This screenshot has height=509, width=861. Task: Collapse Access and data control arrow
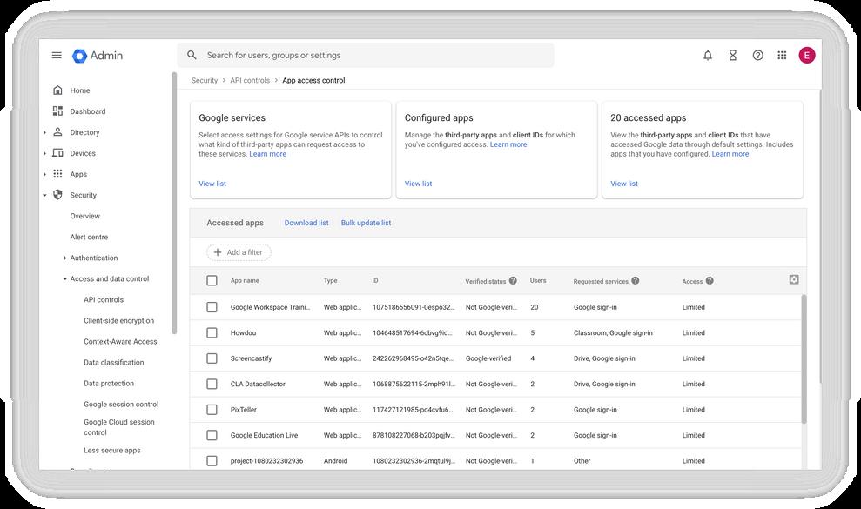pos(64,279)
